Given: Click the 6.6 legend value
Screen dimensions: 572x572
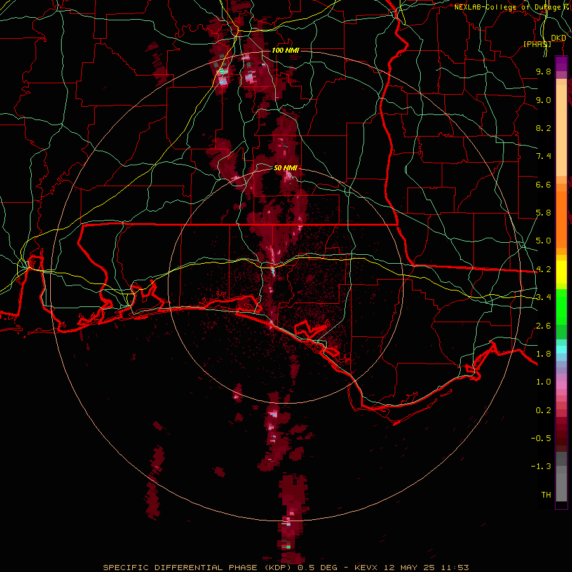Looking at the screenshot, I should [543, 184].
